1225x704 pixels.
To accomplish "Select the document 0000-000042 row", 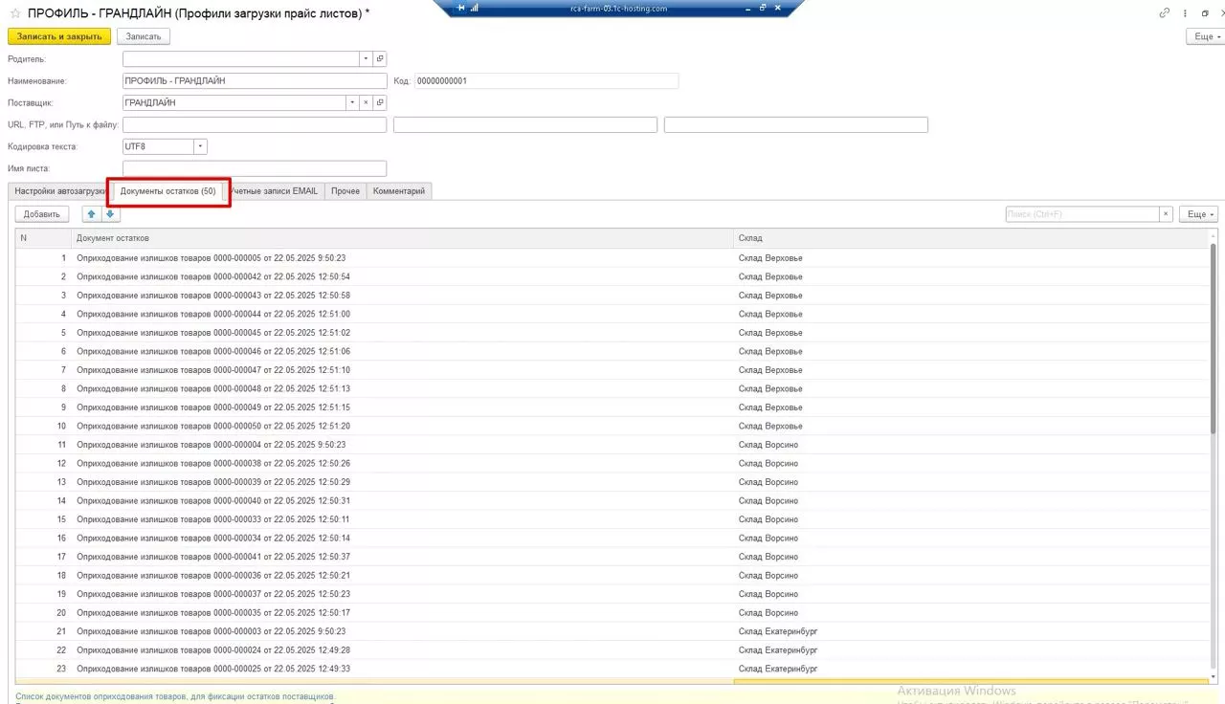I will (x=612, y=276).
